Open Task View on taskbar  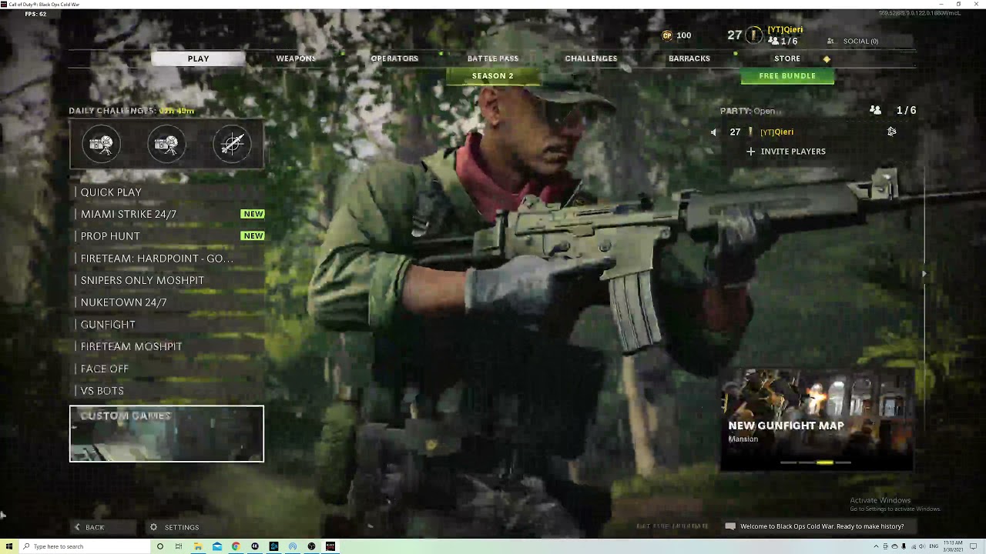[x=179, y=546]
